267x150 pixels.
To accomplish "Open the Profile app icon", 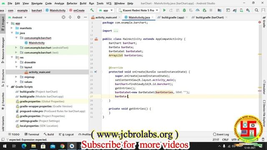I will pos(197,10).
